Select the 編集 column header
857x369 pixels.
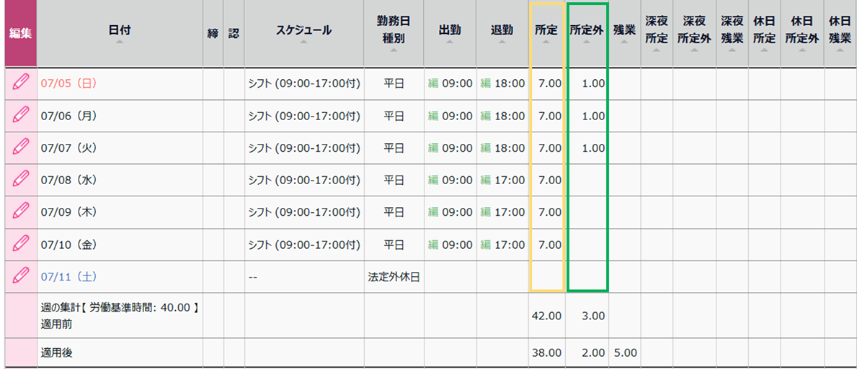20,32
